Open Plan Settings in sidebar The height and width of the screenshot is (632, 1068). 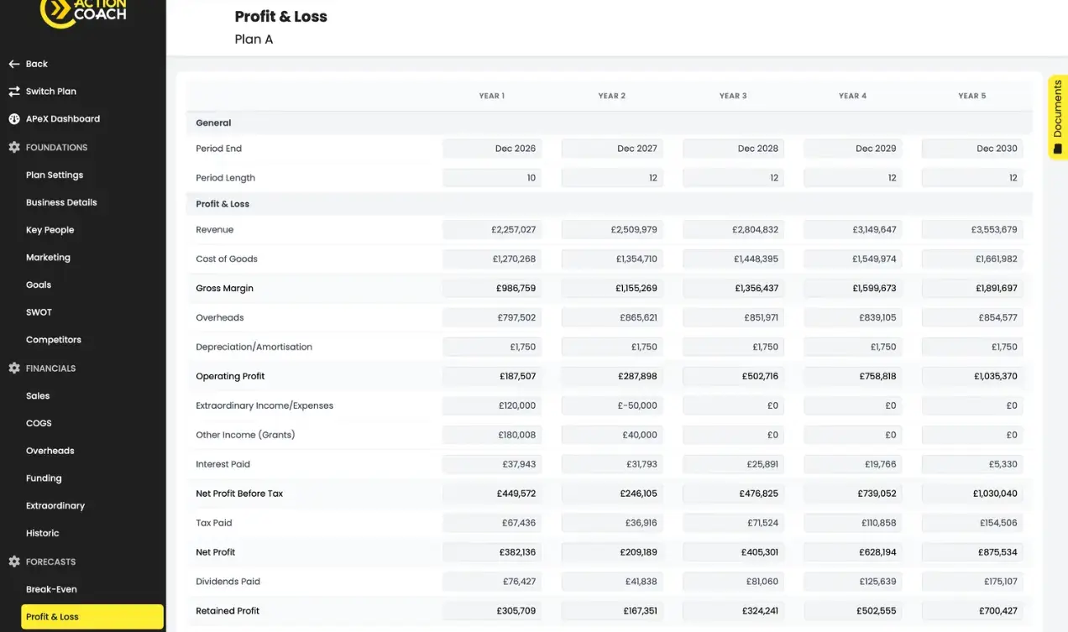click(x=55, y=175)
